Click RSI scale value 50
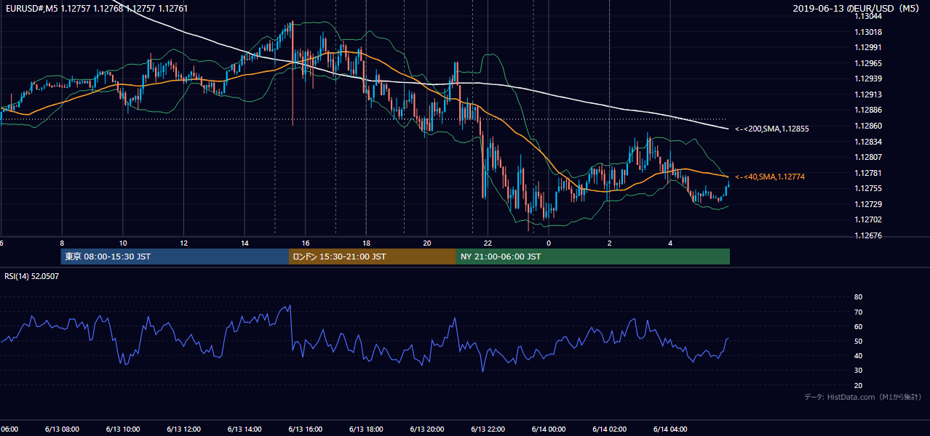This screenshot has width=930, height=436. 858,342
